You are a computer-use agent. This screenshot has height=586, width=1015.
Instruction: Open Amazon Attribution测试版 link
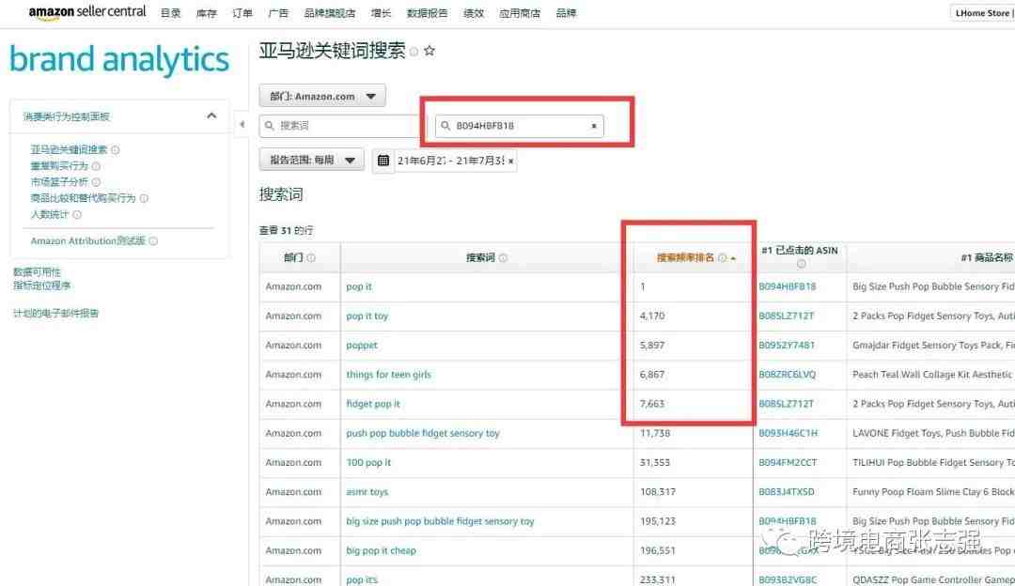point(88,241)
